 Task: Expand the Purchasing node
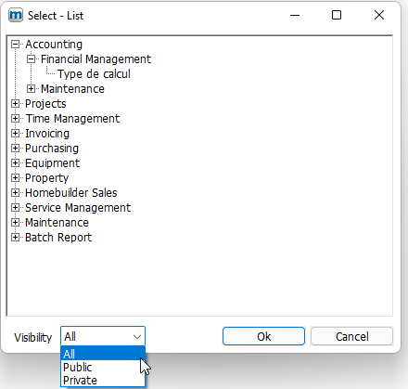[x=15, y=149]
